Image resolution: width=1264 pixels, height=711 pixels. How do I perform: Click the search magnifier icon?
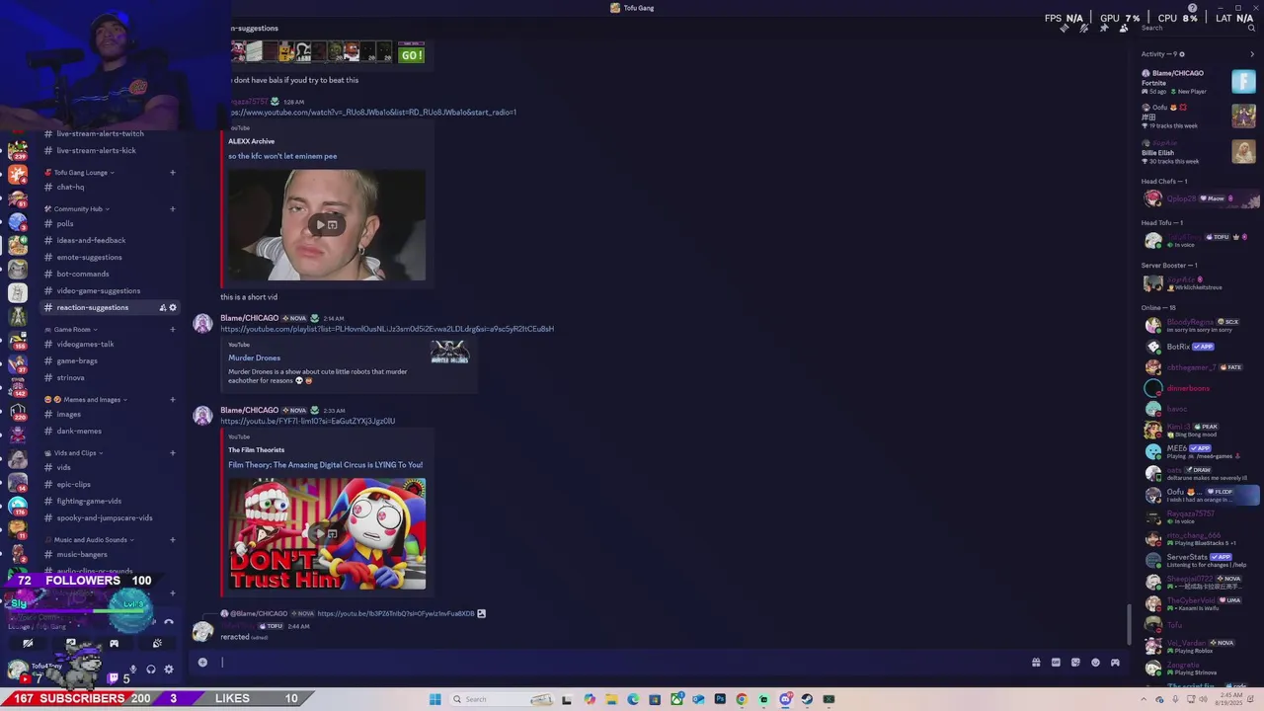(1250, 28)
